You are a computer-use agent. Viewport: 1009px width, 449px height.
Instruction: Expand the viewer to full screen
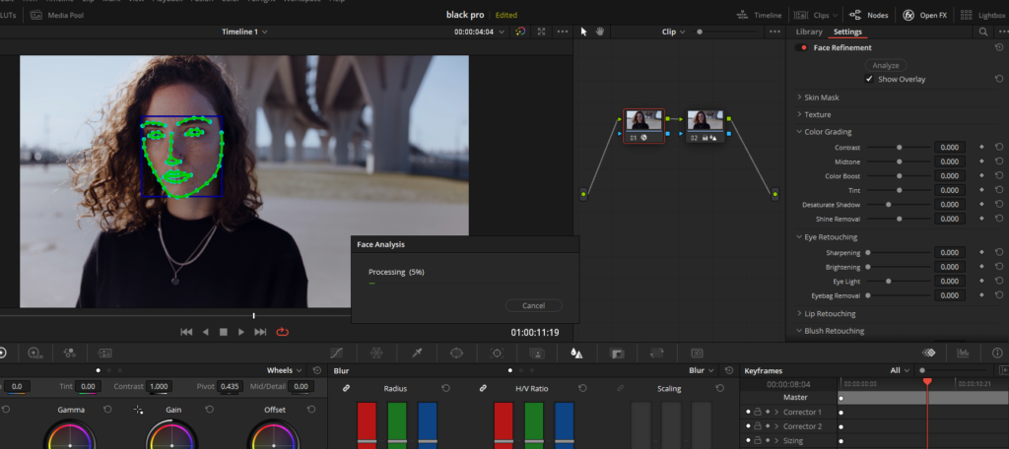[x=541, y=32]
